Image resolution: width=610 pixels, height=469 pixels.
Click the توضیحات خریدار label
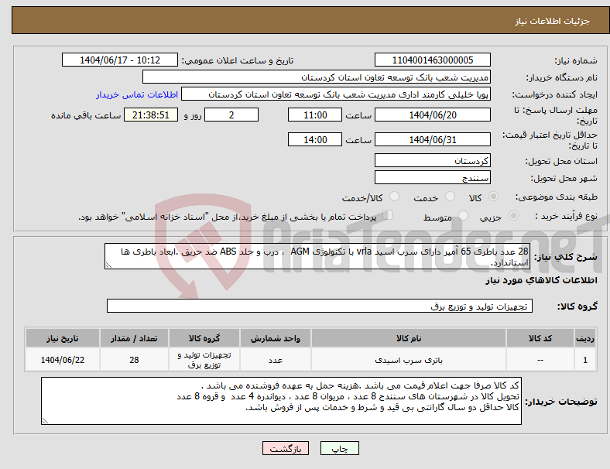point(561,401)
